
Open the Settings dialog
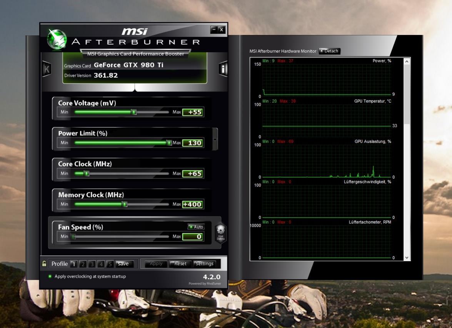(204, 264)
